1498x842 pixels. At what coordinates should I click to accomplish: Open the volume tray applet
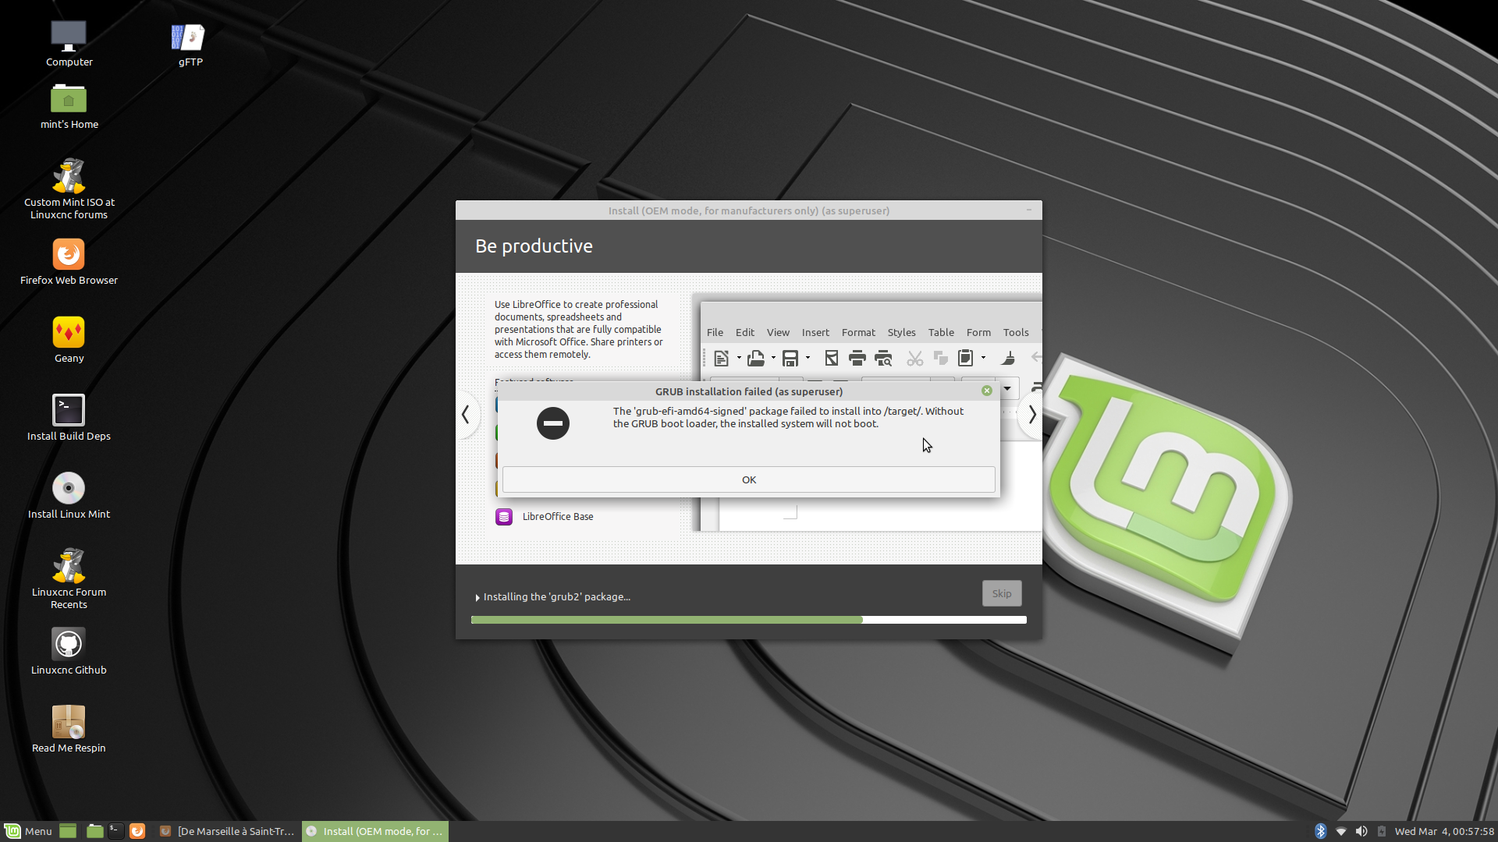pyautogui.click(x=1361, y=831)
